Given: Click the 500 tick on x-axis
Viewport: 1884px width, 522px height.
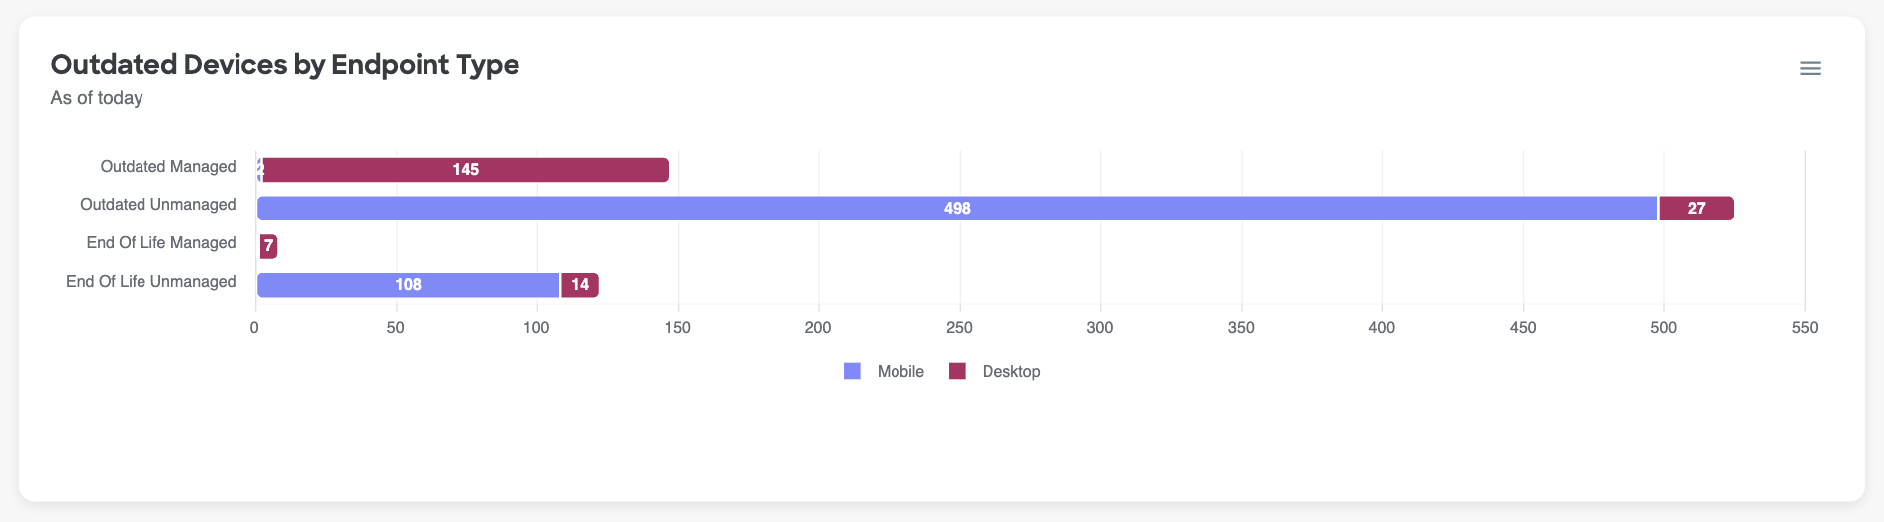Looking at the screenshot, I should pyautogui.click(x=1663, y=327).
